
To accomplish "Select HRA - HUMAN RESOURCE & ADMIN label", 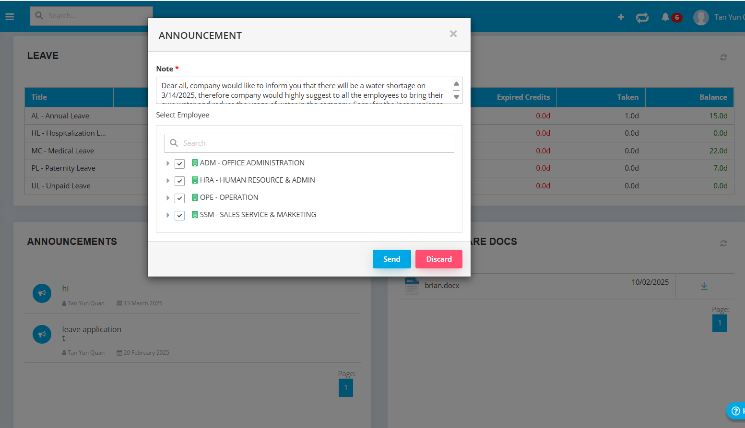I will point(258,180).
